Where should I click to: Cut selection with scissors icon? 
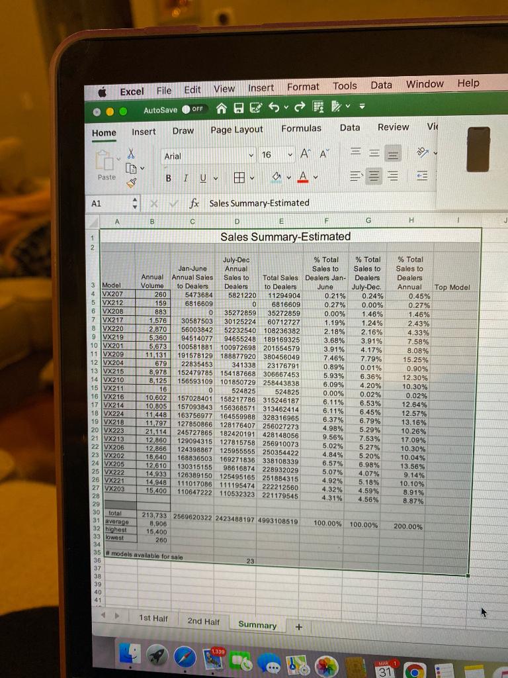[131, 153]
